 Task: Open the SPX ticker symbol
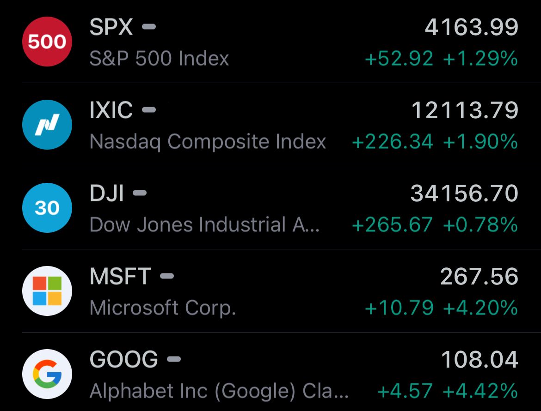[x=111, y=27]
